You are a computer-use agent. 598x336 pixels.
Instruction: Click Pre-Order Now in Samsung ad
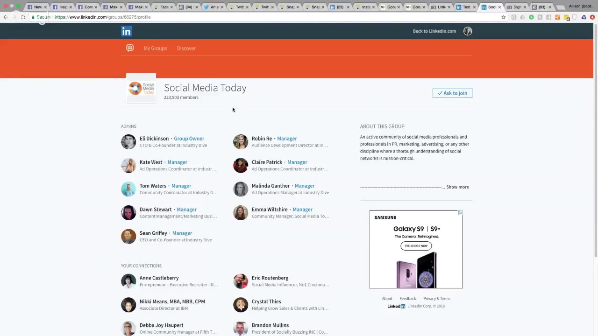(x=416, y=246)
